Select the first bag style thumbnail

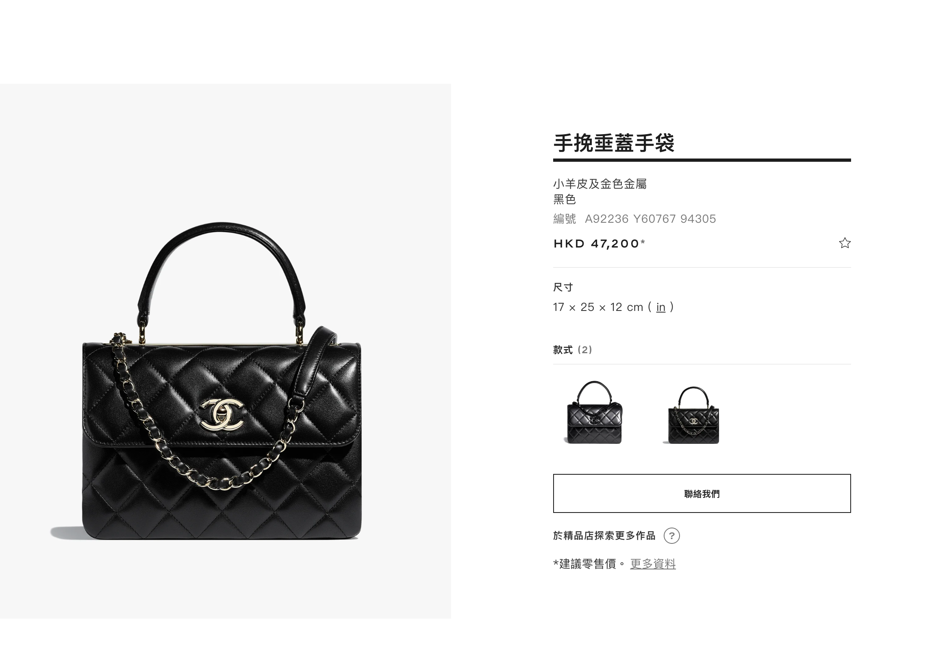click(x=594, y=412)
